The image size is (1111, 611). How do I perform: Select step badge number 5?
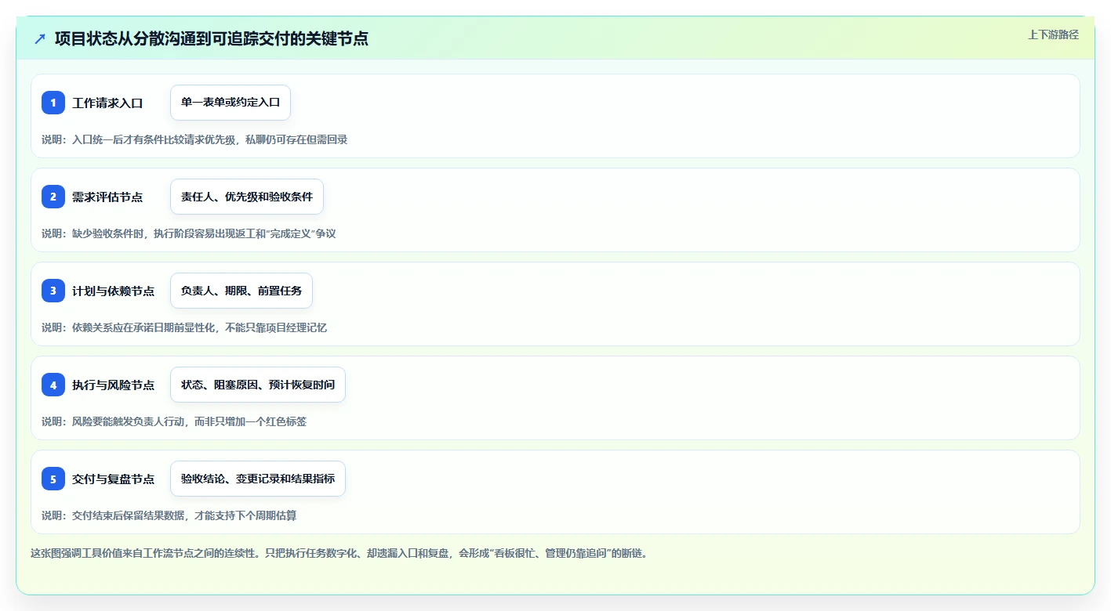53,479
